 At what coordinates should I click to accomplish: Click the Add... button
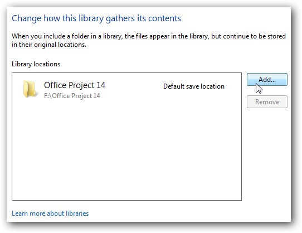267,79
